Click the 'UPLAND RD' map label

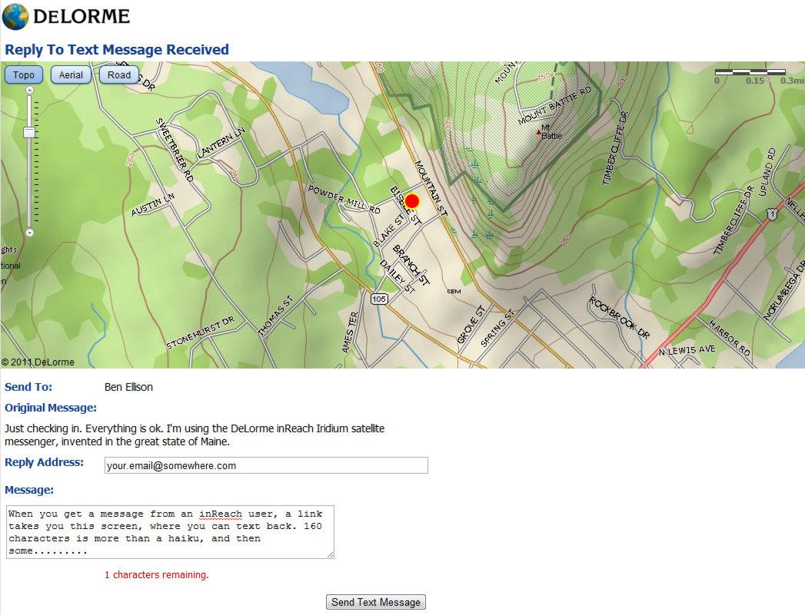(x=767, y=172)
